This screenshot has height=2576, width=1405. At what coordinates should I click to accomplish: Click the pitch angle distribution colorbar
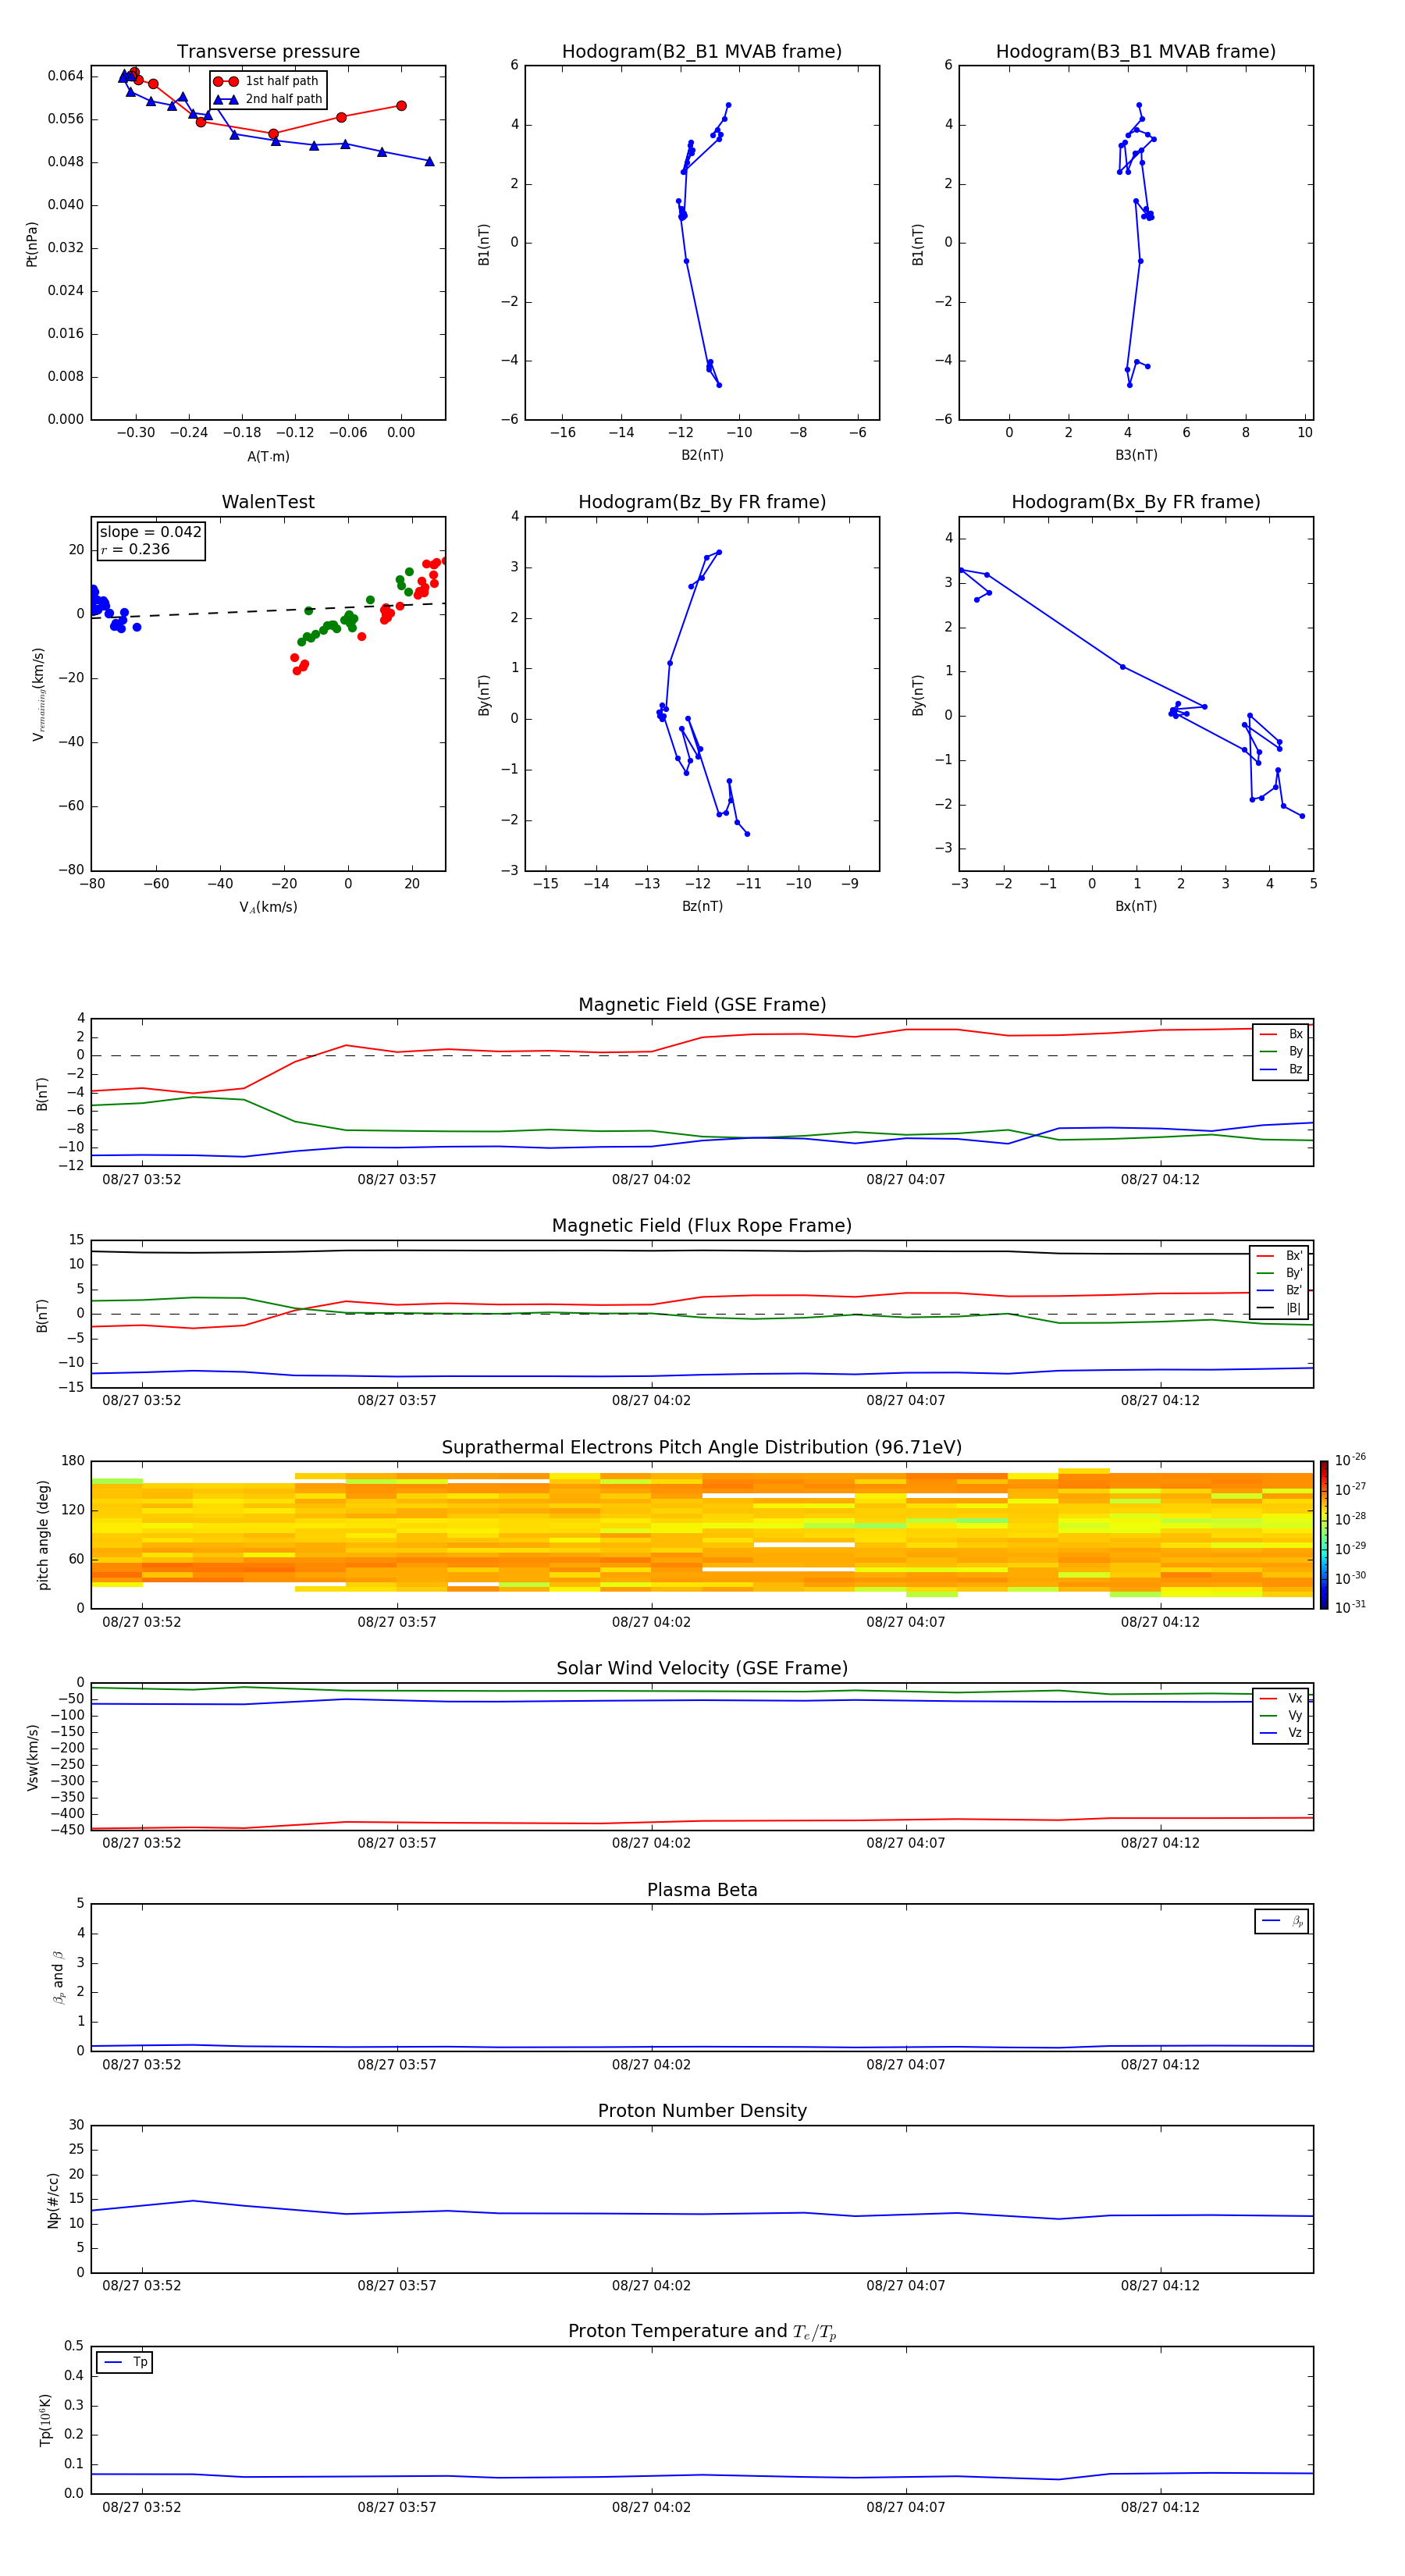point(1323,1535)
